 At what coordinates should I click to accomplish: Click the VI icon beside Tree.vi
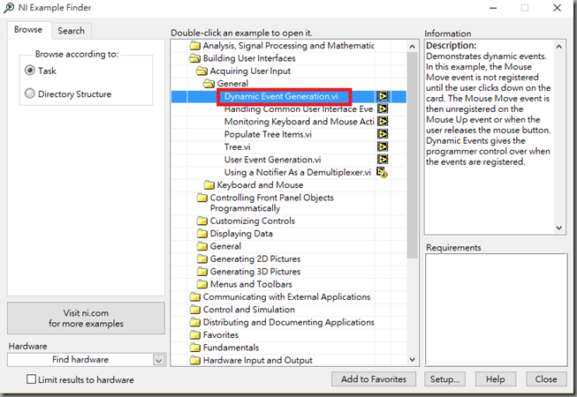coord(383,146)
